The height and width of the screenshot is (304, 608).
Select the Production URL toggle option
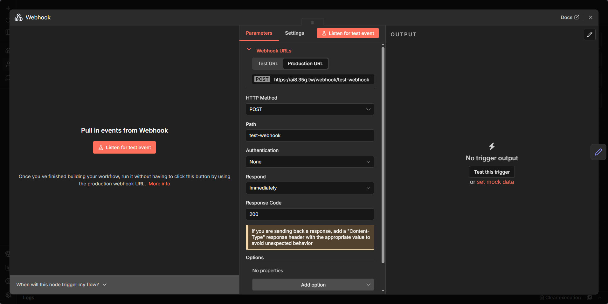pyautogui.click(x=305, y=64)
